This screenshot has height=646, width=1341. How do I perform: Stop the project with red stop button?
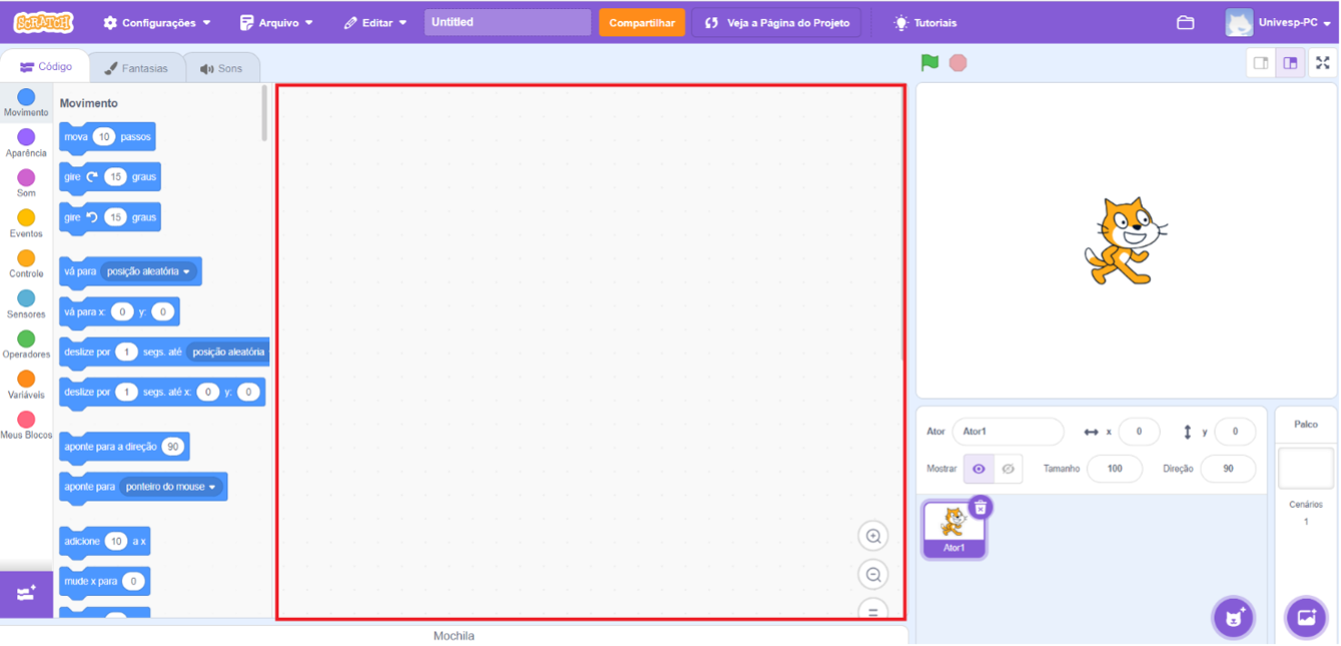coord(958,63)
